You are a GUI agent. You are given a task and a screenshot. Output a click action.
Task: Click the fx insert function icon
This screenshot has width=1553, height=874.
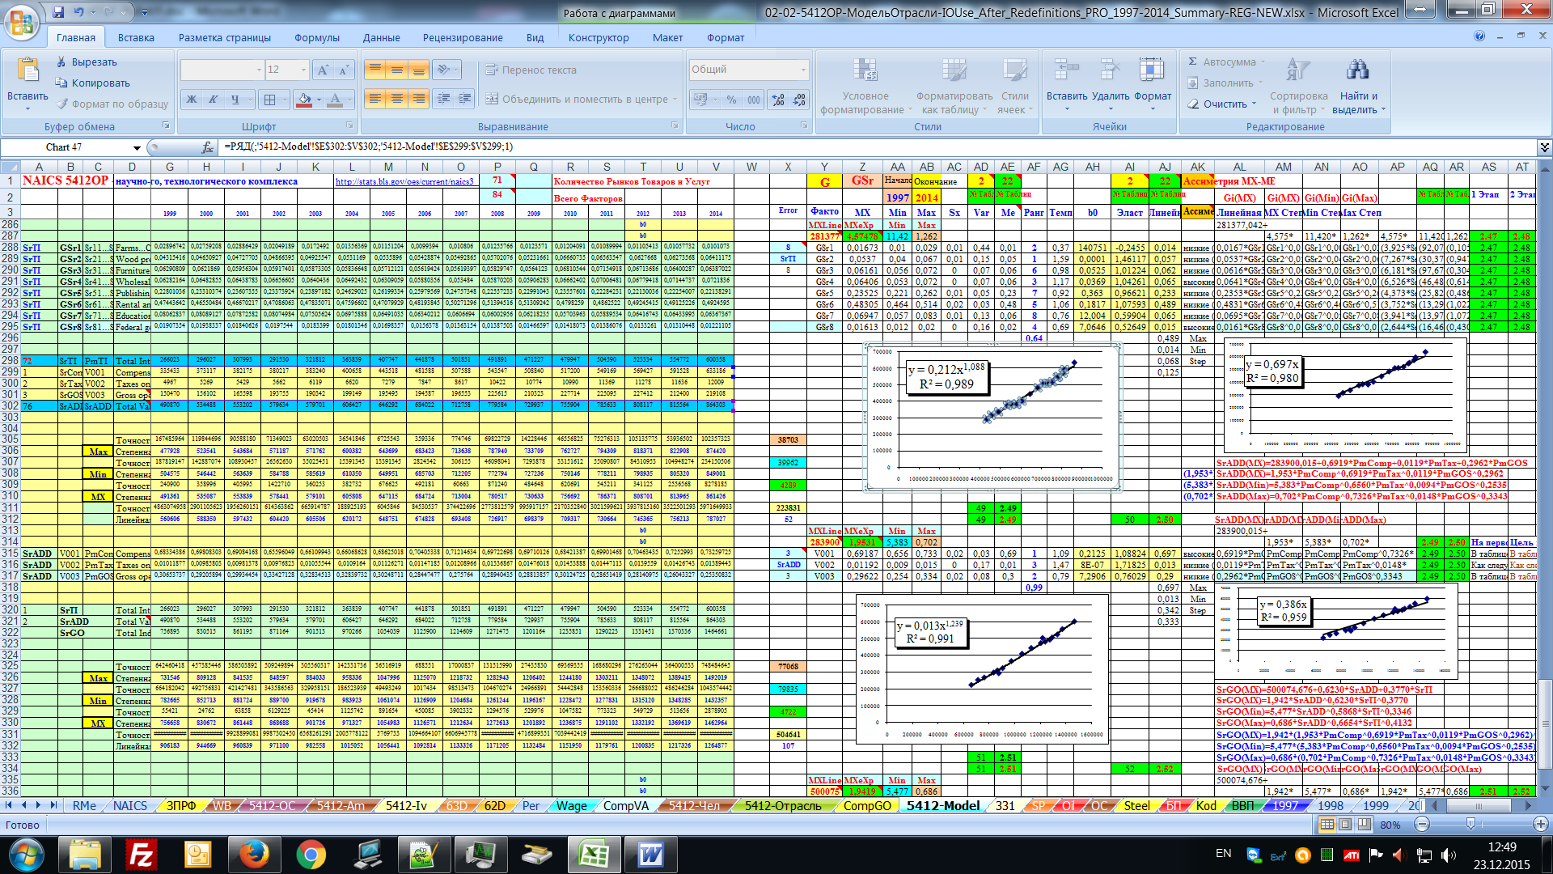point(207,147)
